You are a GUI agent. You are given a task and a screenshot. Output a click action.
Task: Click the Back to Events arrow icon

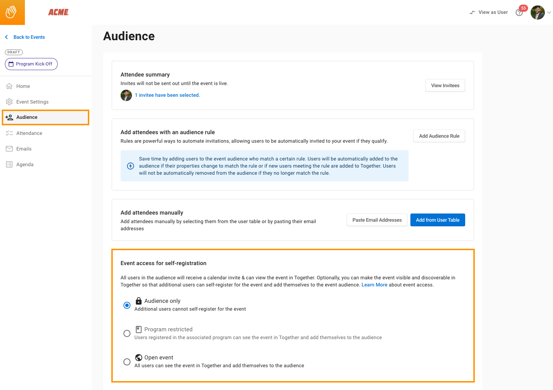point(6,37)
